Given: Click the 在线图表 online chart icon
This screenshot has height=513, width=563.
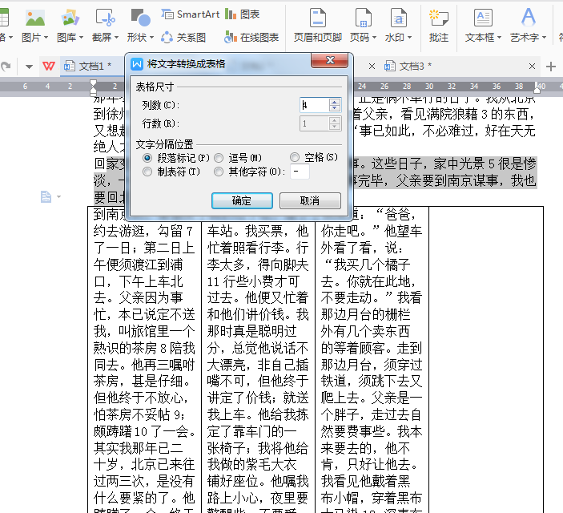Looking at the screenshot, I should pos(251,38).
